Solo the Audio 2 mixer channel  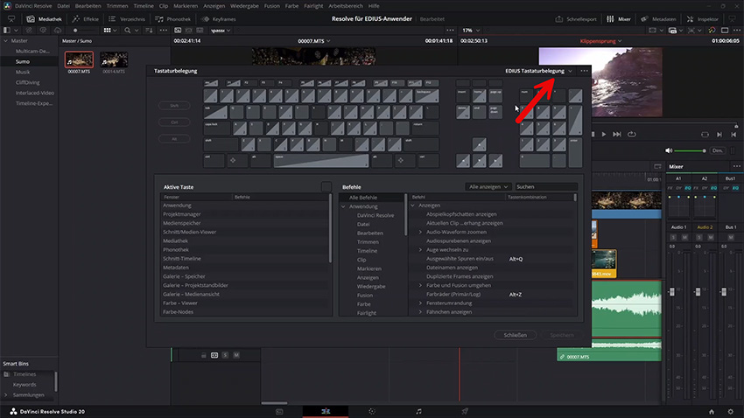[x=699, y=237]
